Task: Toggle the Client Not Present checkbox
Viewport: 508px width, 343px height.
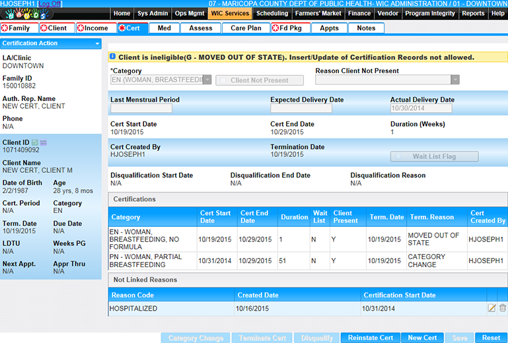Action: [223, 80]
